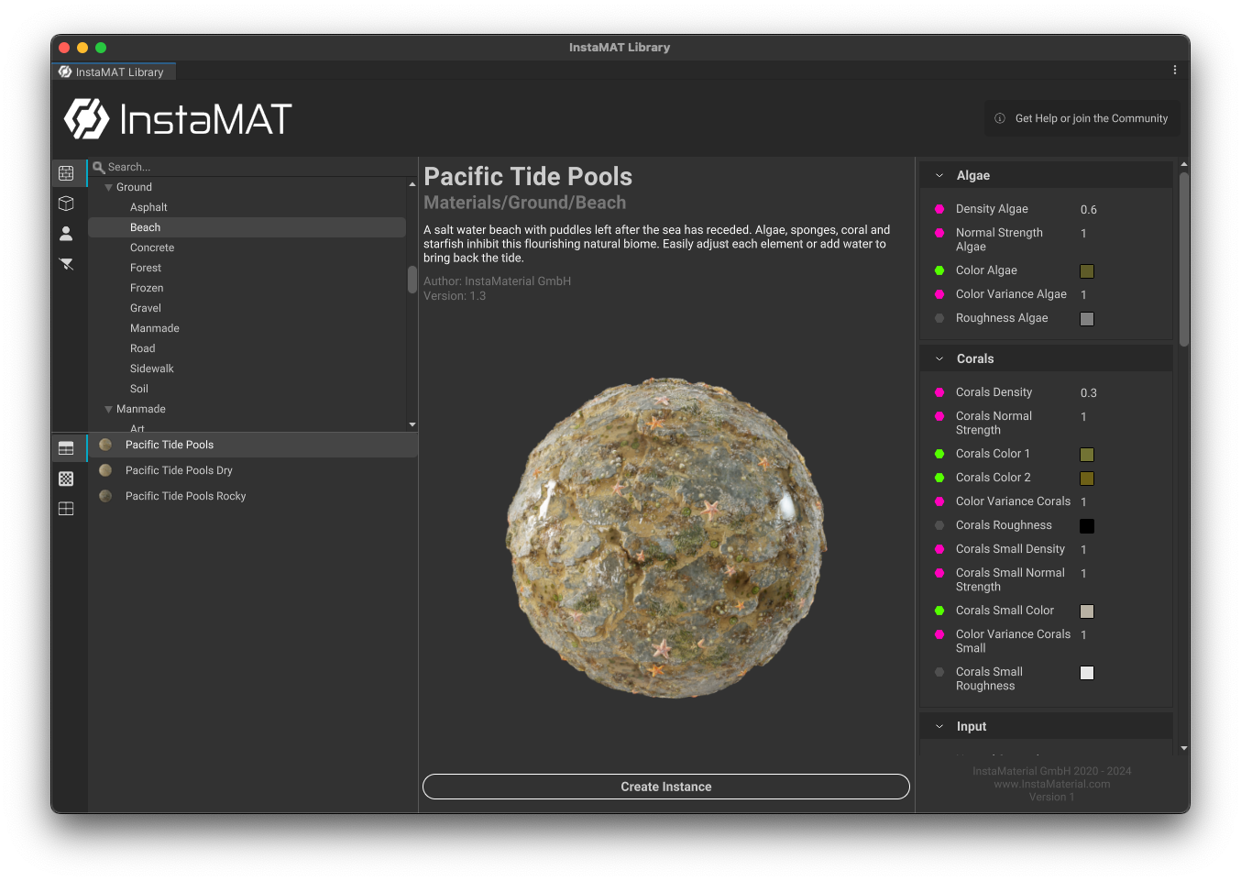
Task: Collapse the Input parameter section
Action: tap(939, 726)
